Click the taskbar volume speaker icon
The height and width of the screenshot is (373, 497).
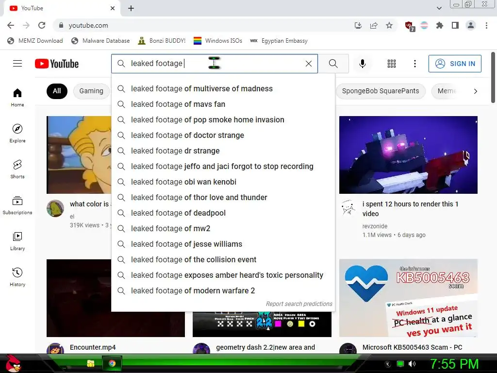point(412,364)
